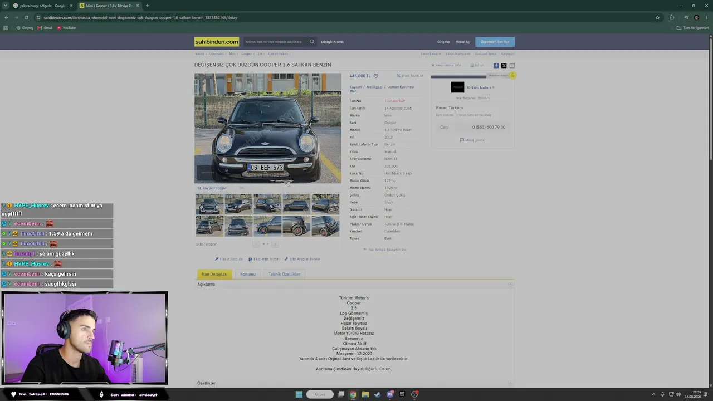The height and width of the screenshot is (401, 713).
Task: Click Ekspertiz Yaptır link
Action: pyautogui.click(x=263, y=259)
